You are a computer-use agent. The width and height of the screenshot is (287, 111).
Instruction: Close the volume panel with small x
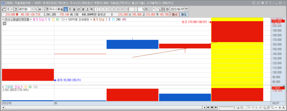click(x=284, y=86)
